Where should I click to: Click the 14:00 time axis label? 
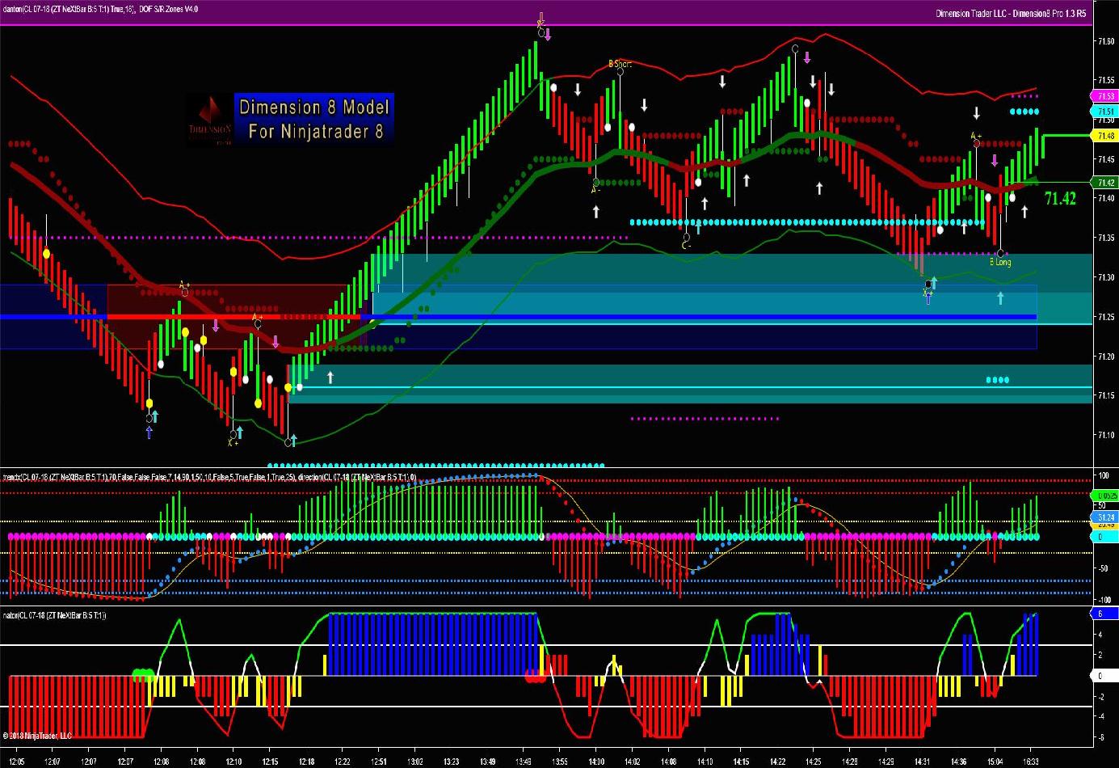pyautogui.click(x=596, y=762)
